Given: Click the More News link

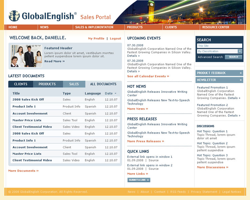Looking at the screenshot, I should (138, 109).
